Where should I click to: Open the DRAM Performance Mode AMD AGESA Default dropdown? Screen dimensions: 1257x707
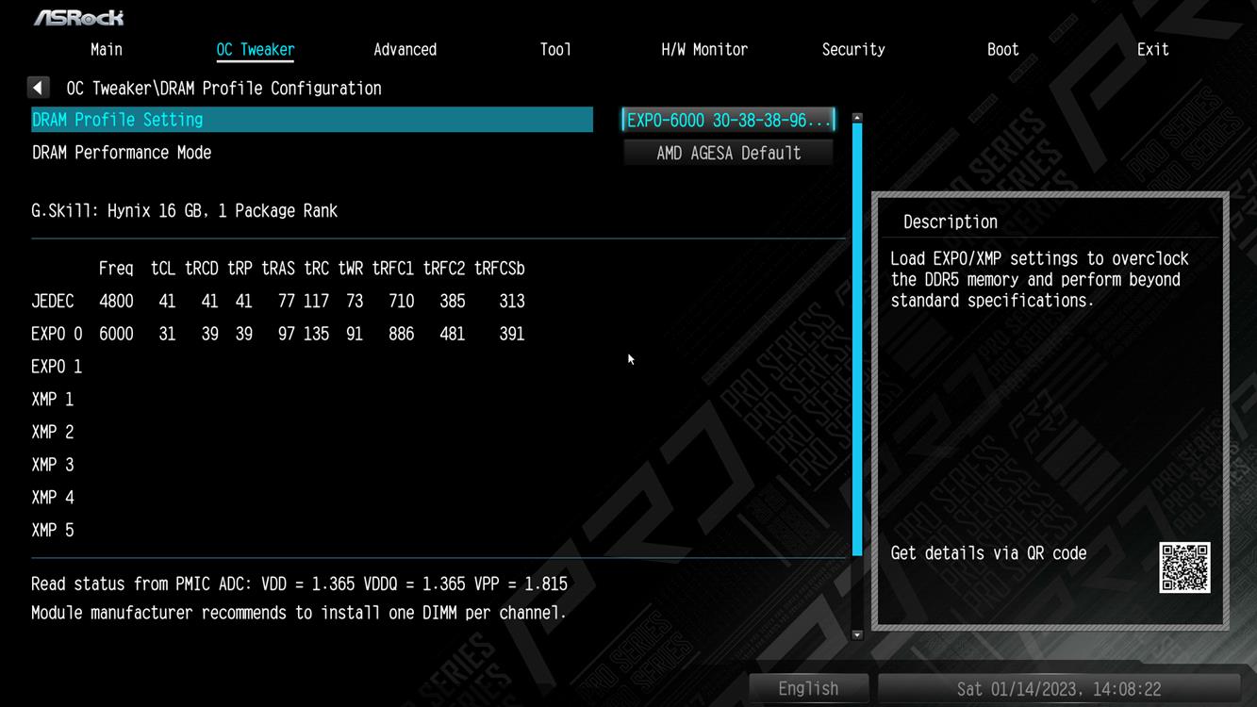point(729,153)
